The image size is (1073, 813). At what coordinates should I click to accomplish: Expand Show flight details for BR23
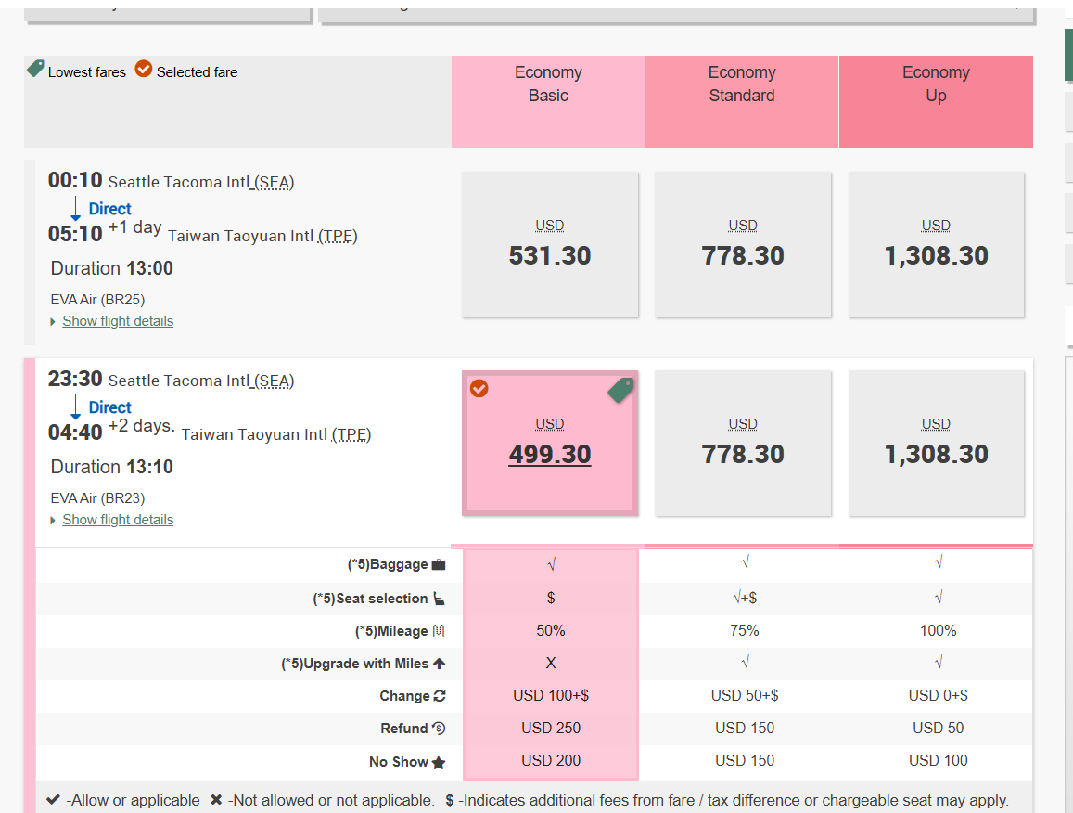[118, 520]
